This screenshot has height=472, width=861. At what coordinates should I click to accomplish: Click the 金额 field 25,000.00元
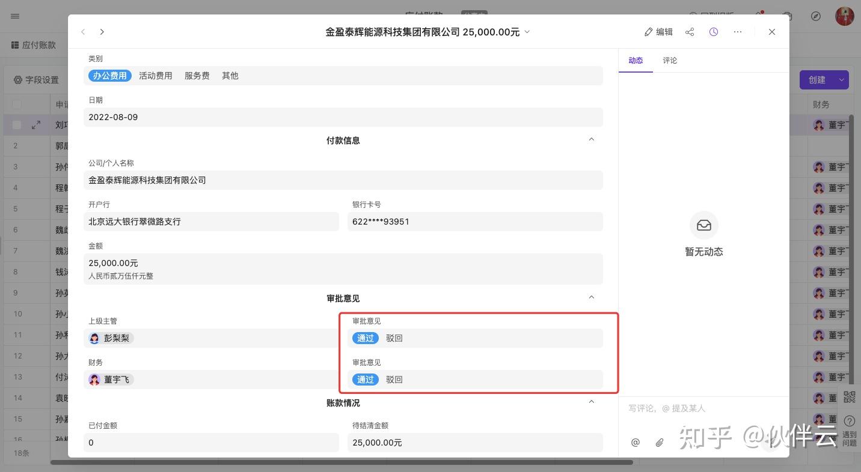pyautogui.click(x=343, y=268)
